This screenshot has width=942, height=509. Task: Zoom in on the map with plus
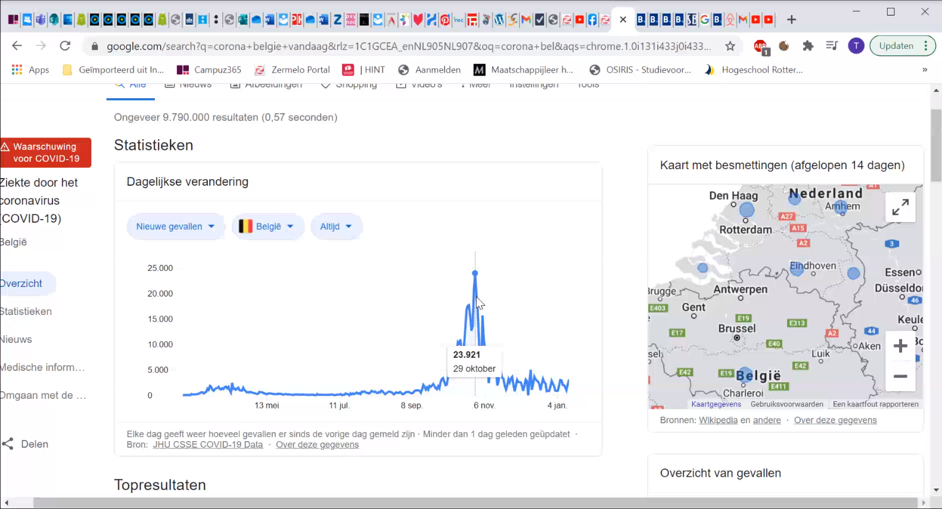900,346
